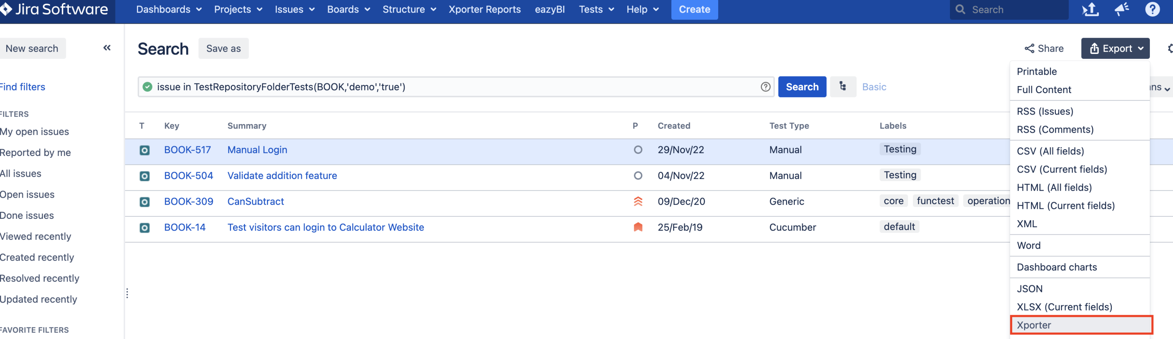This screenshot has width=1173, height=339.
Task: Open the feedback megaphone icon
Action: 1121,9
